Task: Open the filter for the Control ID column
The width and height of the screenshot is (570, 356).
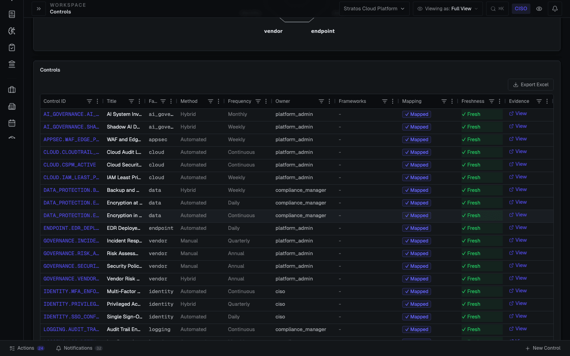Action: pos(89,101)
